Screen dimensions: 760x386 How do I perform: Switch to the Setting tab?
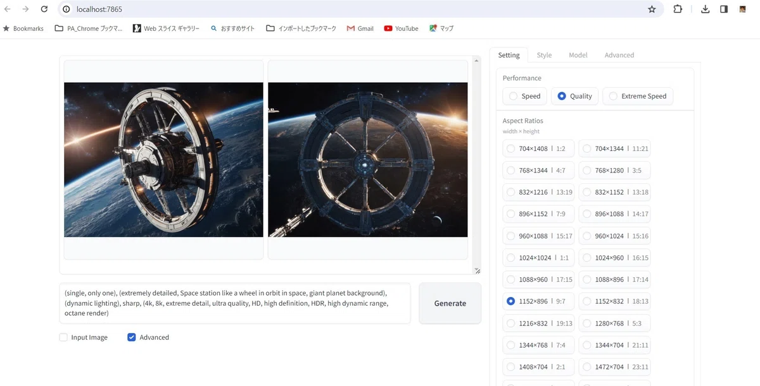tap(509, 55)
